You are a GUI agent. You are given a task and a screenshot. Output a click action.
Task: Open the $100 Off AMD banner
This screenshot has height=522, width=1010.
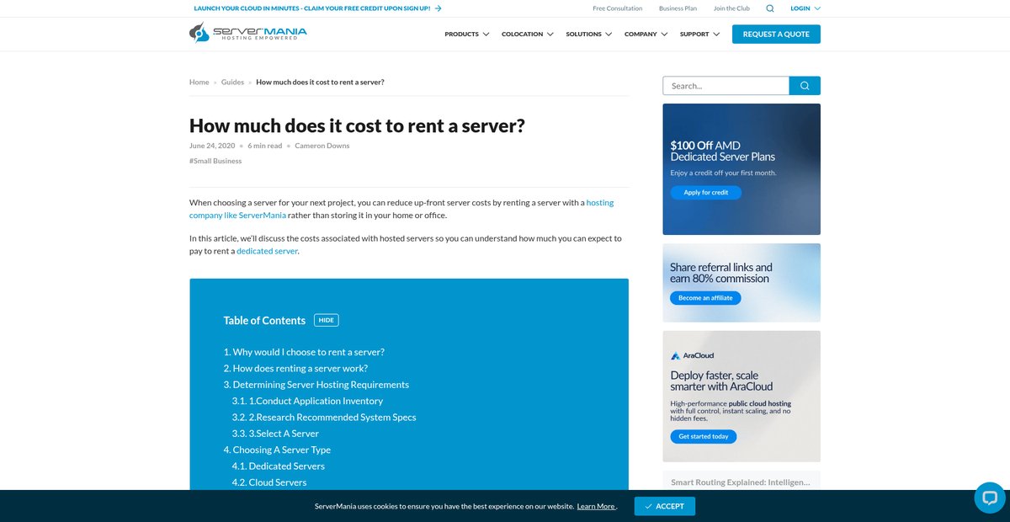click(x=742, y=169)
